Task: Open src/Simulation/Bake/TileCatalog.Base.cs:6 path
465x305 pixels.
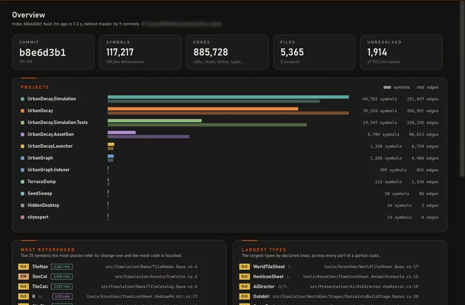Action: (x=149, y=286)
